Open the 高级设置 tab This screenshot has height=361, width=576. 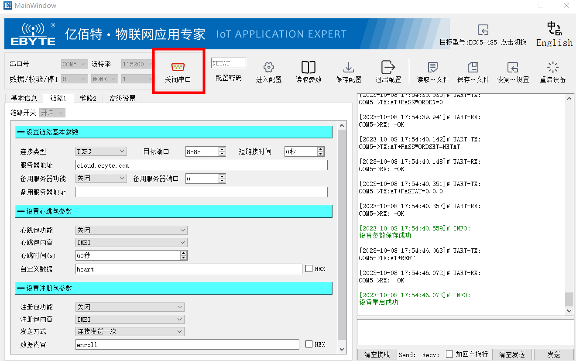tap(122, 99)
